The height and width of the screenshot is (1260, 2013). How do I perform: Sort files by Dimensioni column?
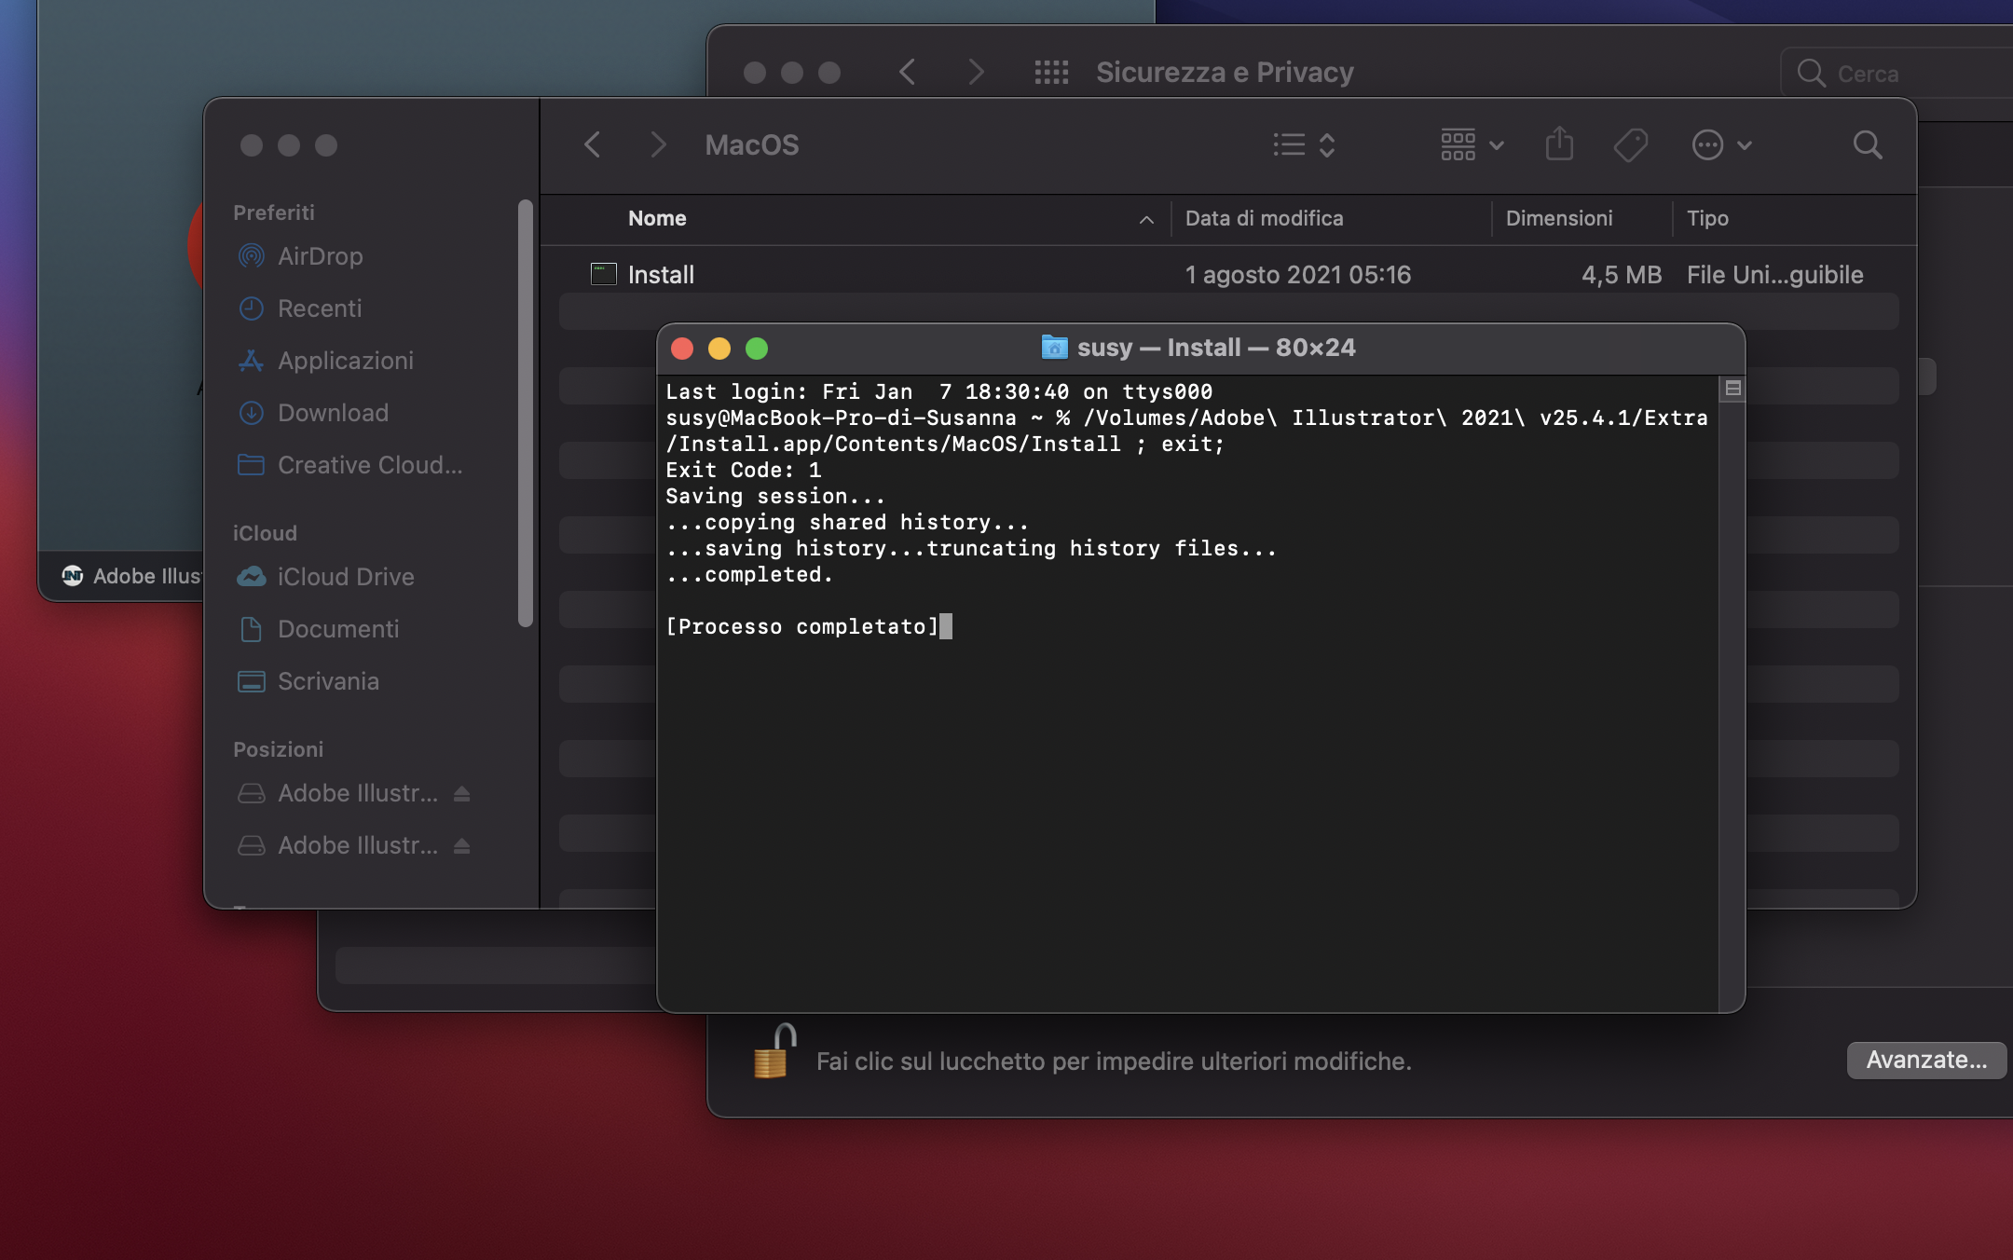click(1559, 218)
